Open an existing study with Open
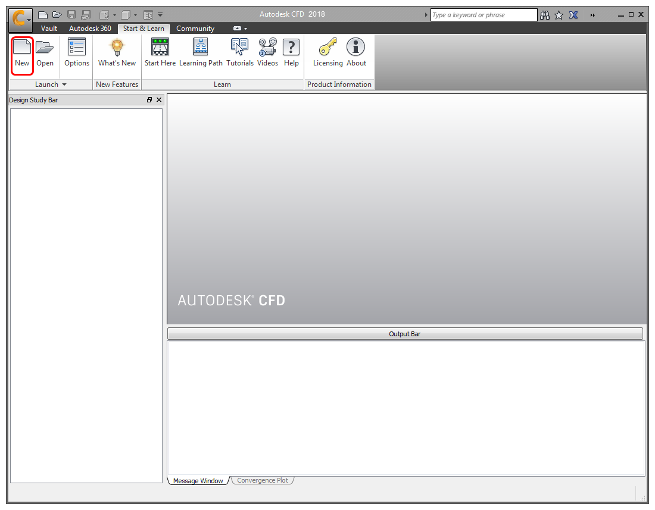Viewport: 655px width, 510px height. 45,52
